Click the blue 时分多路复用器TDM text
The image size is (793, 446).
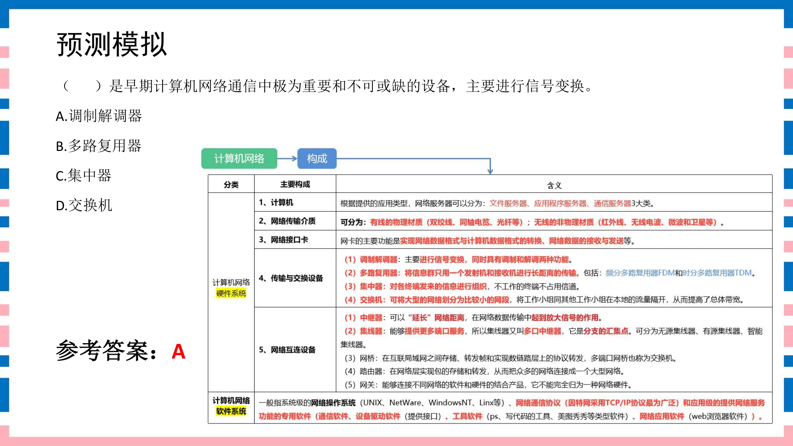(x=717, y=273)
